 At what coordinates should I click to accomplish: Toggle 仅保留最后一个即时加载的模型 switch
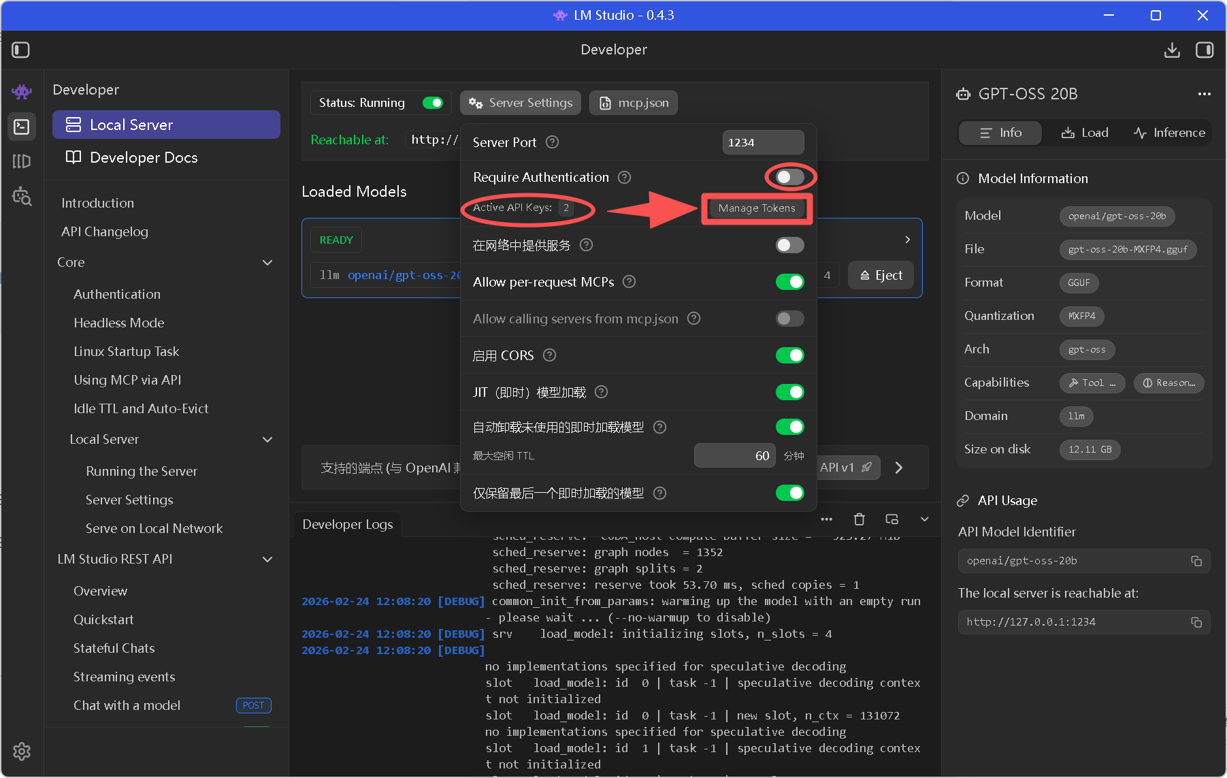[x=789, y=493]
